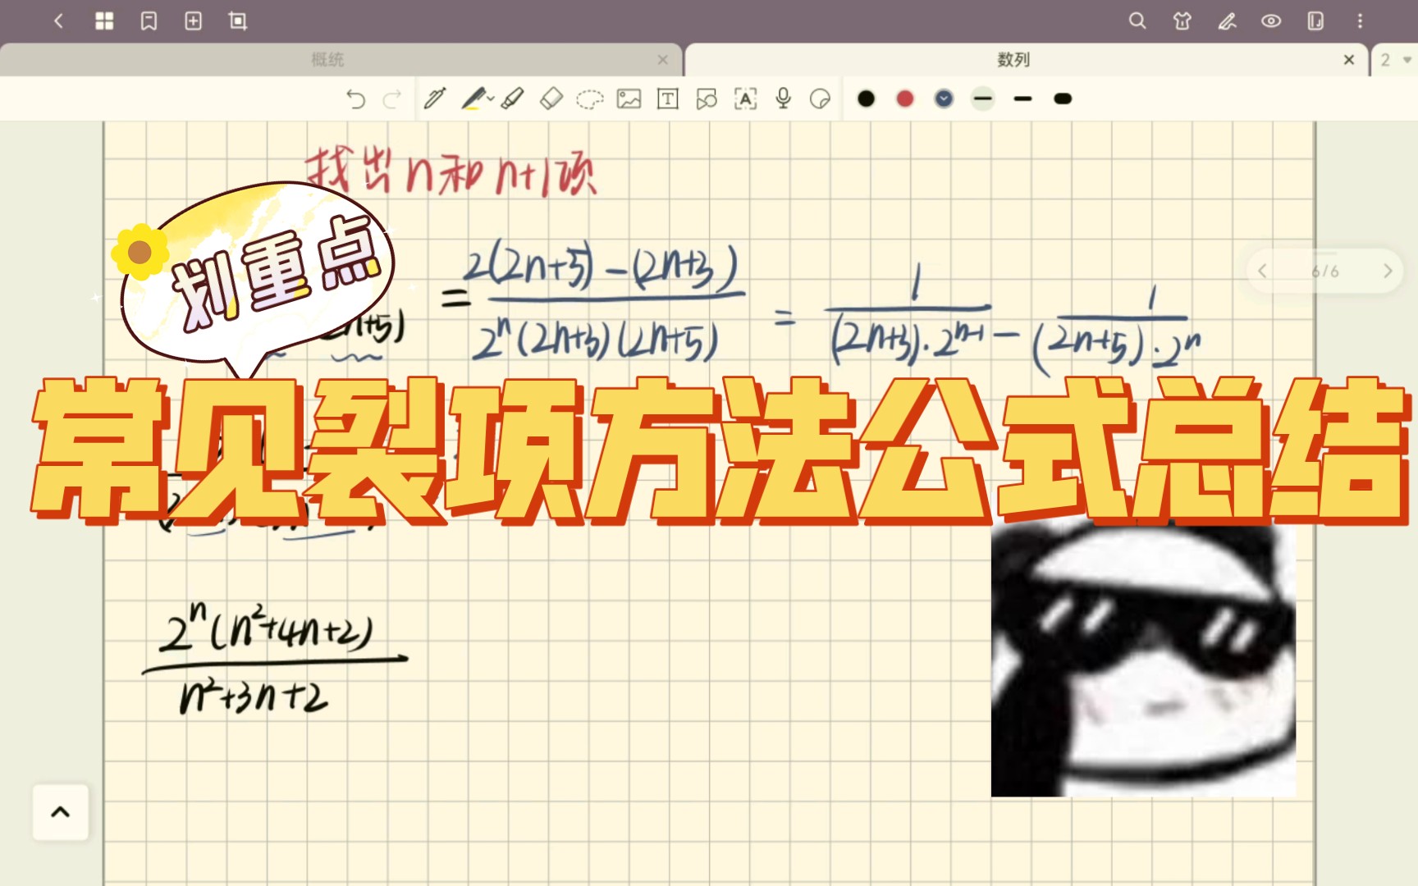
Task: Add a new page
Action: [193, 21]
